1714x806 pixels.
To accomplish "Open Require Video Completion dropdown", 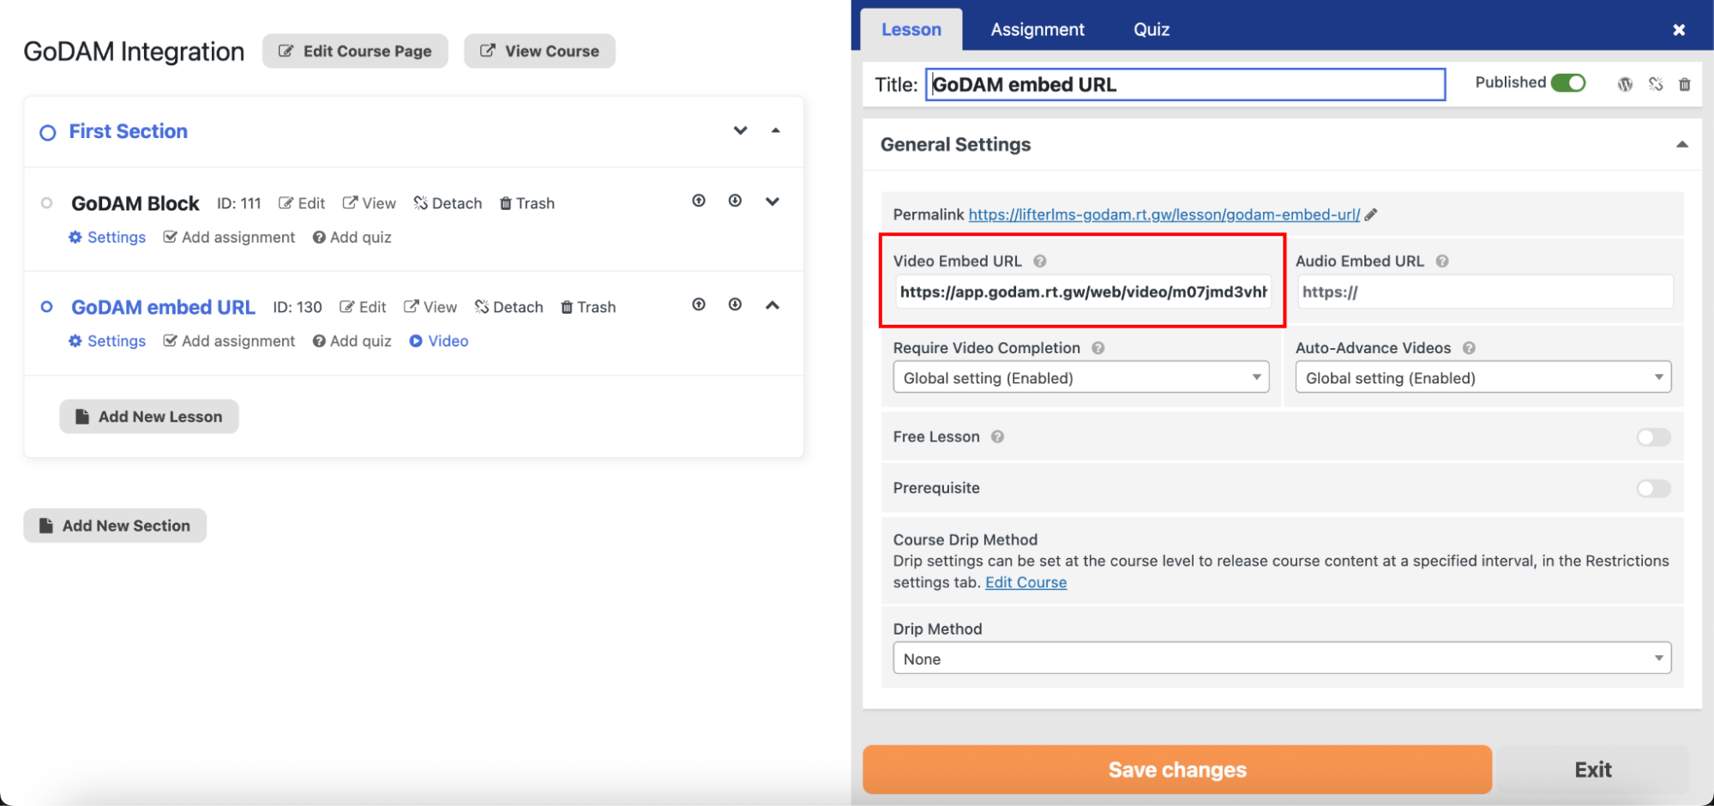I will tap(1080, 378).
